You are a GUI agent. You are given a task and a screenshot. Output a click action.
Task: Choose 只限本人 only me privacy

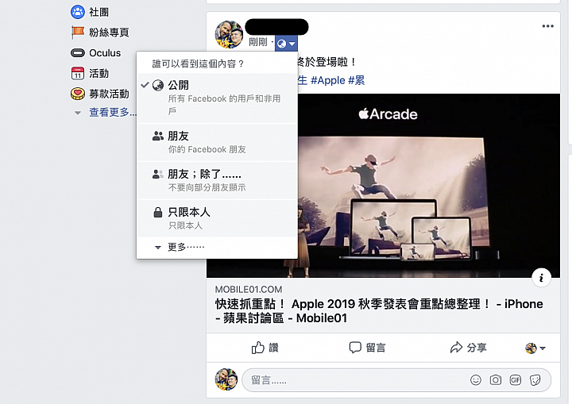click(x=217, y=218)
